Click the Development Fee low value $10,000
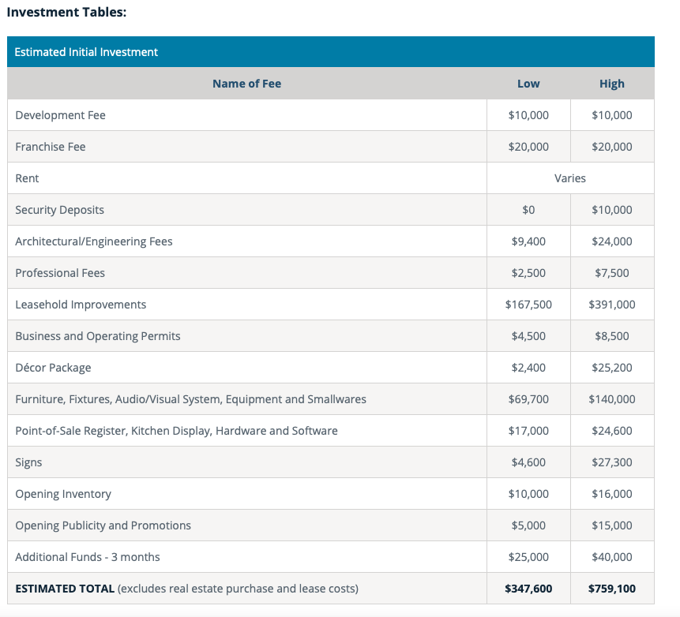Image resolution: width=680 pixels, height=617 pixels. 528,115
